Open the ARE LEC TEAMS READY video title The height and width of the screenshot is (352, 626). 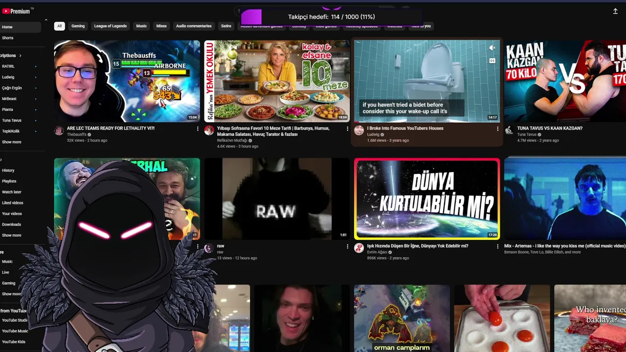[x=111, y=129]
